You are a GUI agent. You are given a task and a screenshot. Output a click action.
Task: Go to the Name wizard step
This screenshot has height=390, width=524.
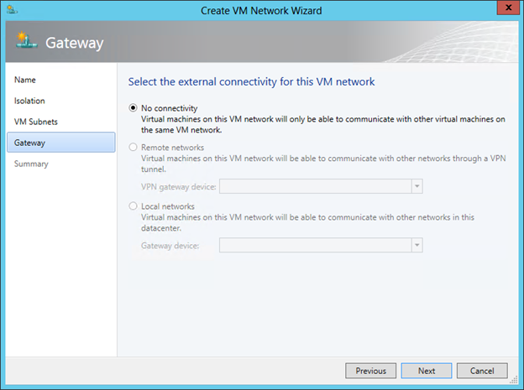click(25, 80)
